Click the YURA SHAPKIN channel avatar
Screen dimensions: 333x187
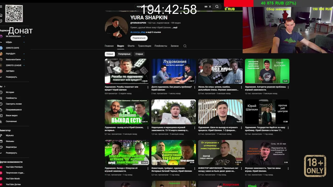pyautogui.click(x=116, y=28)
